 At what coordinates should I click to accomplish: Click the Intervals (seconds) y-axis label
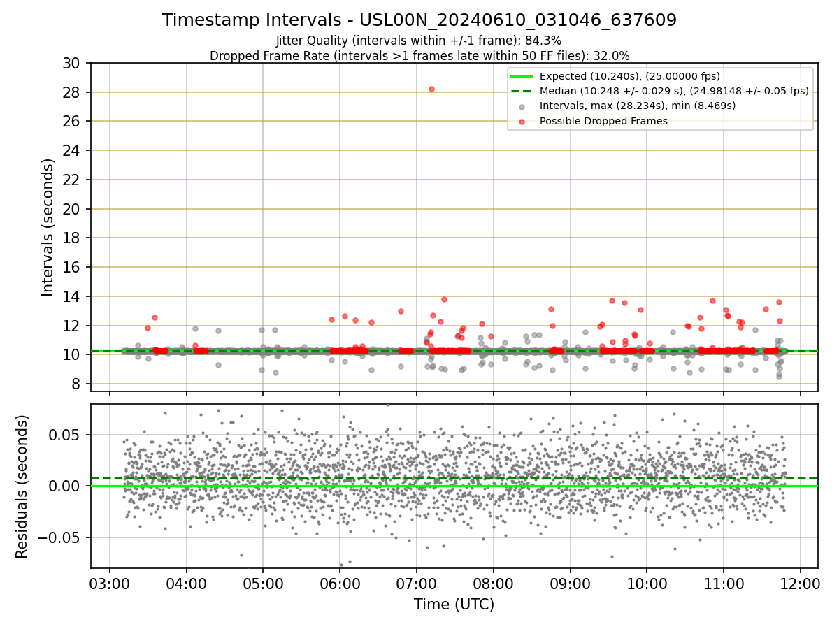pyautogui.click(x=48, y=227)
